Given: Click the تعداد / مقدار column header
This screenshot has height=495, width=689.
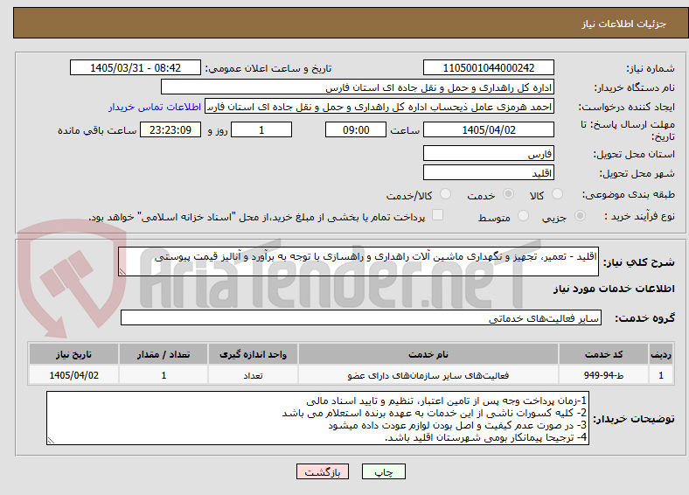Looking at the screenshot, I should tap(164, 354).
